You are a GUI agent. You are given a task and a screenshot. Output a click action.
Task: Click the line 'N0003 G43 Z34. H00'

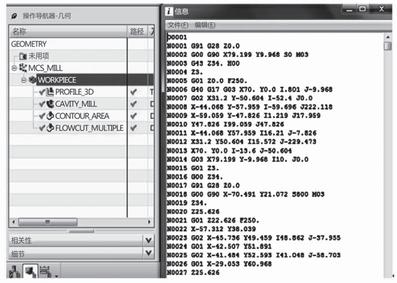click(x=203, y=64)
